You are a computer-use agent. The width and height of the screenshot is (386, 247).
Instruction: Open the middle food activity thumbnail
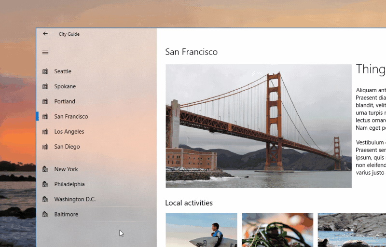click(277, 230)
